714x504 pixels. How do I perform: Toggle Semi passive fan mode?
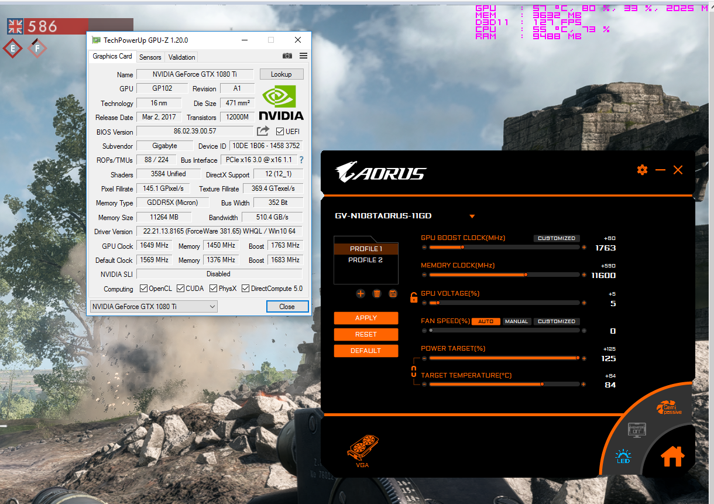(669, 408)
